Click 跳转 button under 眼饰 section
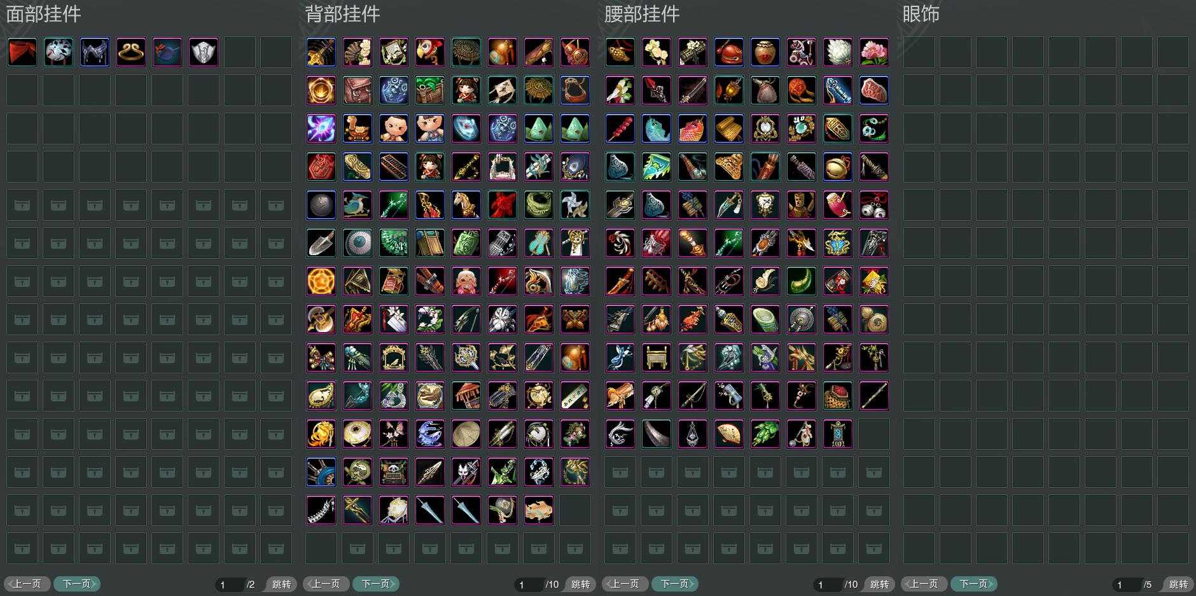1196x596 pixels. click(1178, 584)
